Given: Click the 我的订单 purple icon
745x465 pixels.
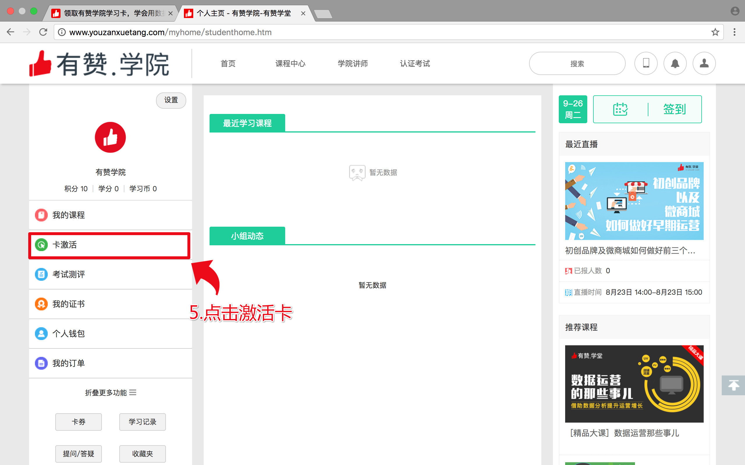Looking at the screenshot, I should coord(41,363).
